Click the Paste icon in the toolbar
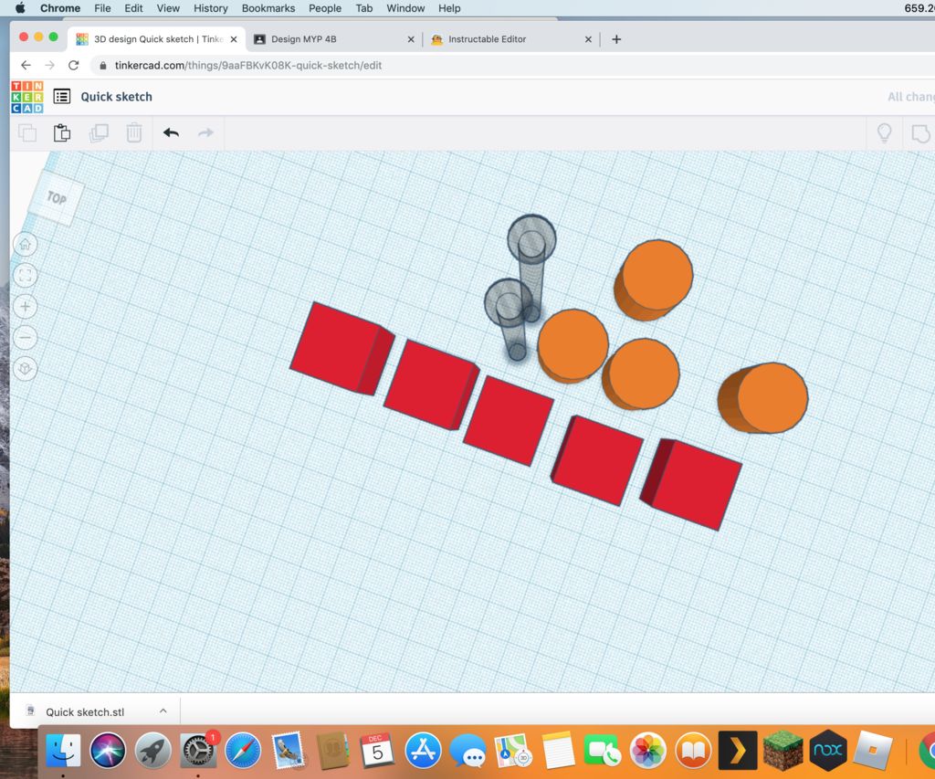This screenshot has height=779, width=935. 61,132
